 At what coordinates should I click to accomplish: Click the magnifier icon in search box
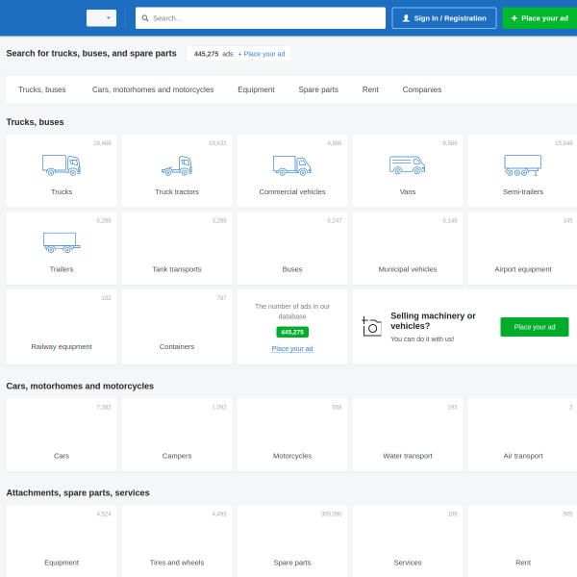click(x=145, y=18)
